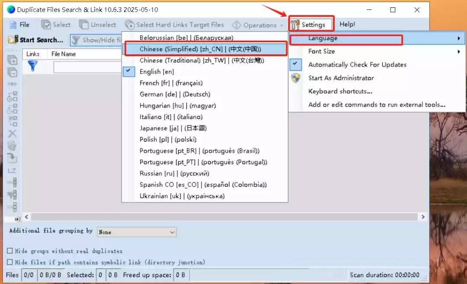Open Additional file grouping by dropdown

(x=137, y=232)
